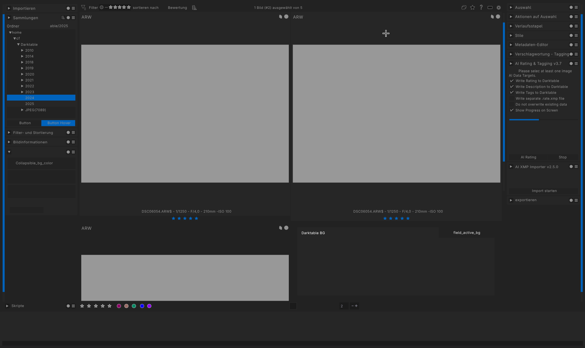Screen dimensions: 585x348
Task: Click the green color label dot
Action: coord(134,306)
